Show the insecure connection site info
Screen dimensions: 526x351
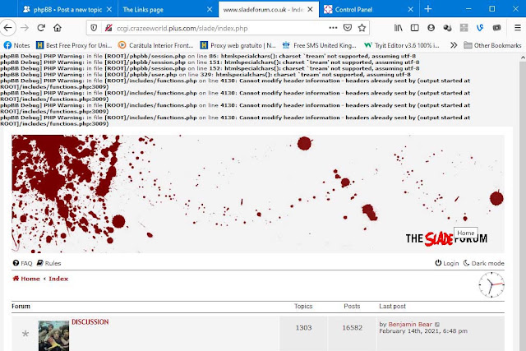click(x=108, y=28)
